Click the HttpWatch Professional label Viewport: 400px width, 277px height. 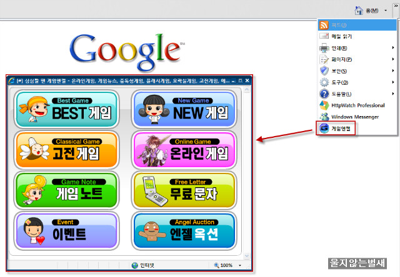coord(358,105)
